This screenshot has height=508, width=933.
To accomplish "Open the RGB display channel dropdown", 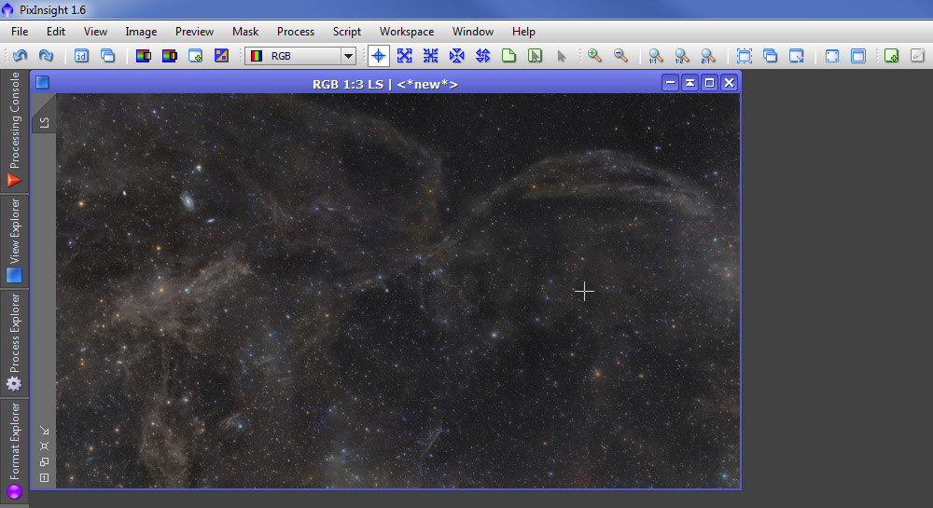I will click(348, 56).
